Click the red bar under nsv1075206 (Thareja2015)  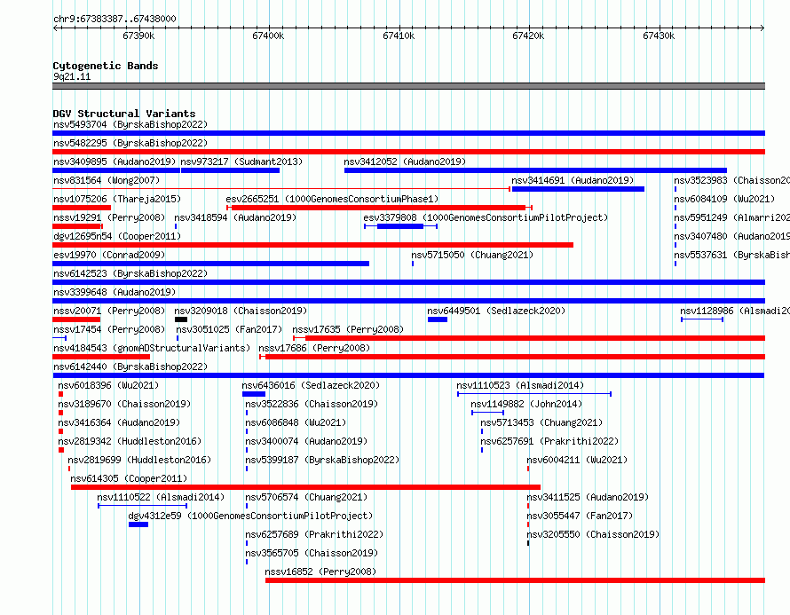pyautogui.click(x=82, y=208)
